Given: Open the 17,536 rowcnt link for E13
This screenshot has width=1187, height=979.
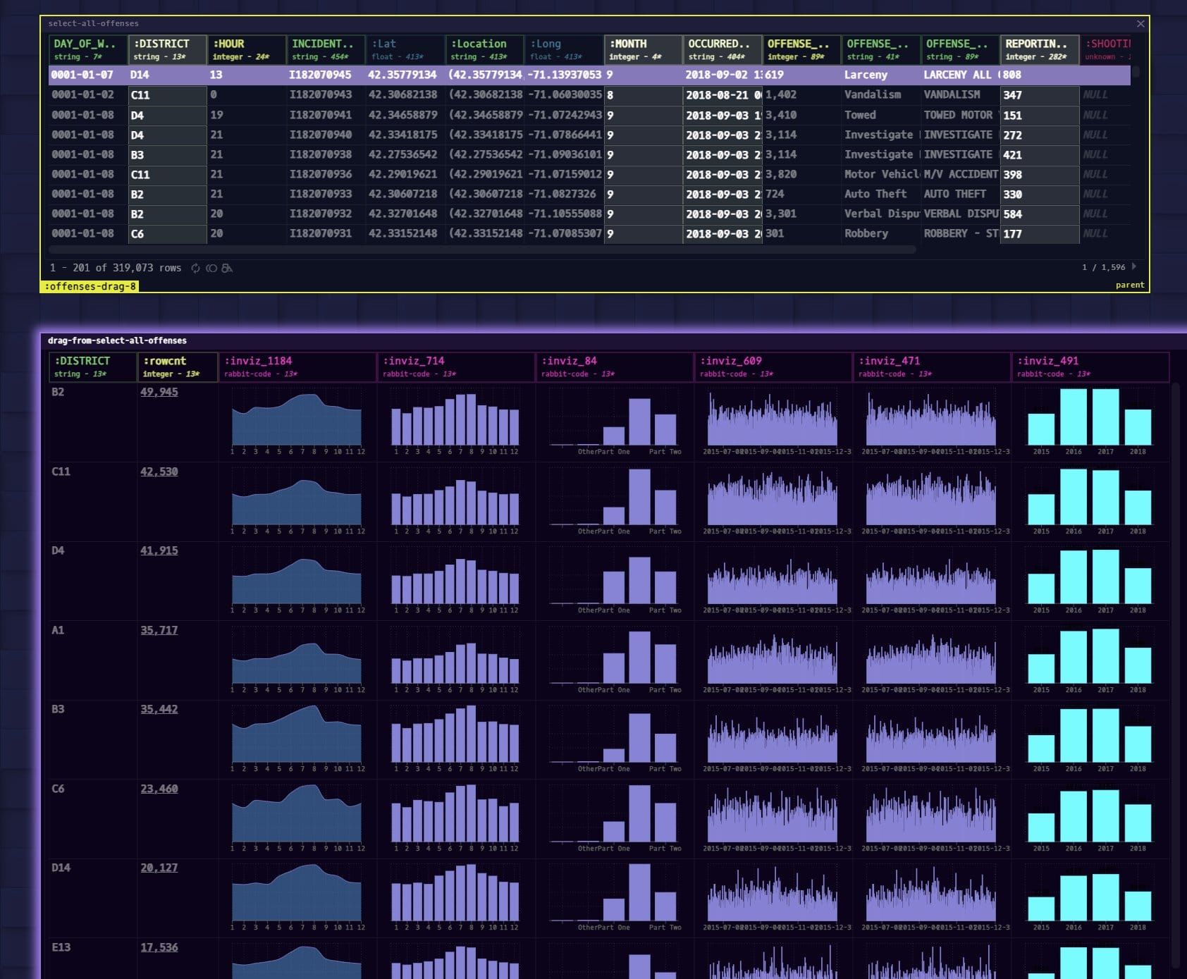Looking at the screenshot, I should (x=159, y=947).
